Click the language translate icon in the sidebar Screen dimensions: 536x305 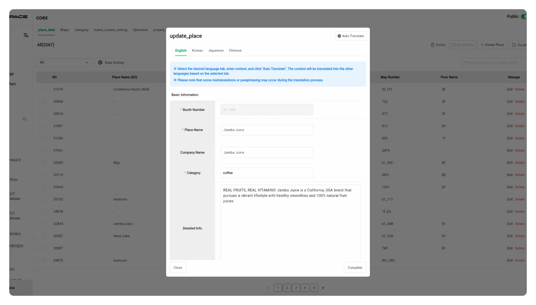(x=26, y=35)
